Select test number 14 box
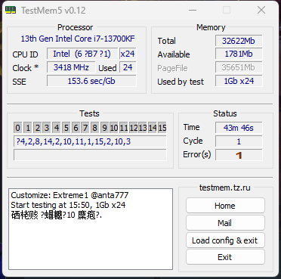Image resolution: width=281 pixels, height=279 pixels. pyautogui.click(x=153, y=128)
